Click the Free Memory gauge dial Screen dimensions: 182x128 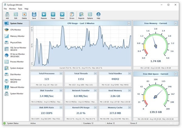[x=156, y=45]
